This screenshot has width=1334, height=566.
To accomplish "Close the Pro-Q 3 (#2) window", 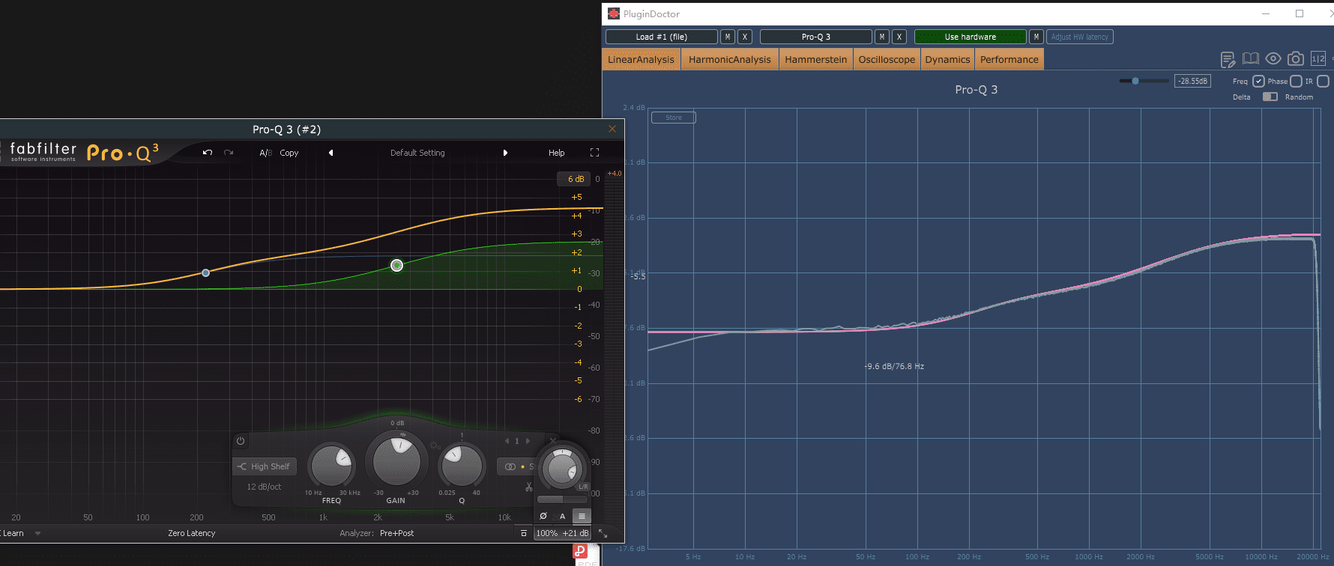I will (612, 129).
